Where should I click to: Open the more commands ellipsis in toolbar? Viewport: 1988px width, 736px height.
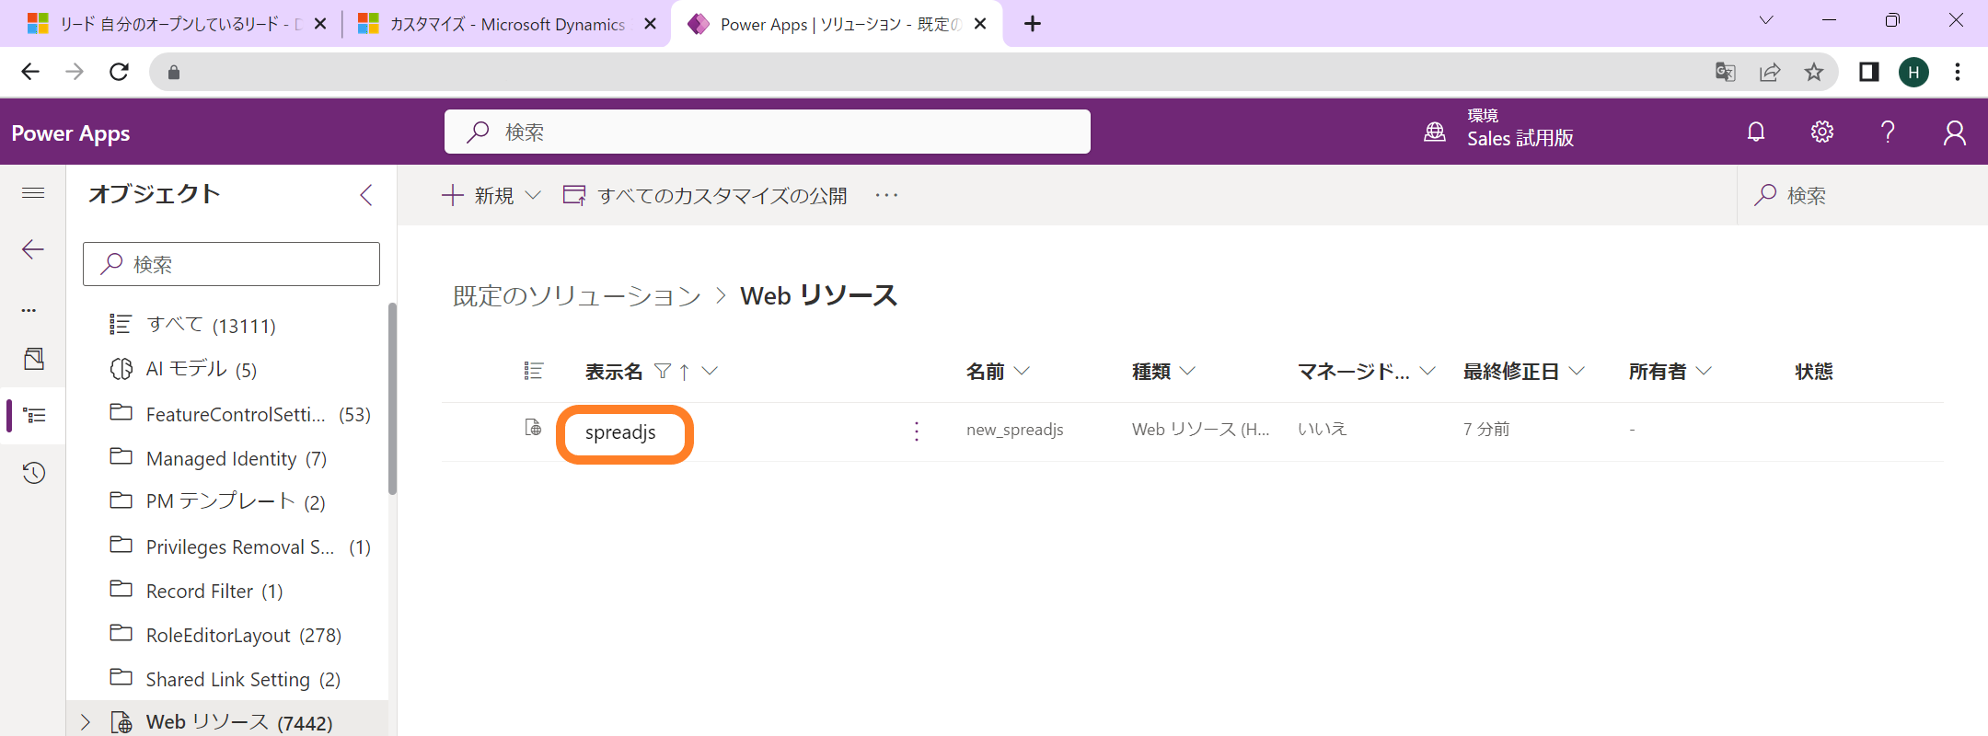point(886,195)
